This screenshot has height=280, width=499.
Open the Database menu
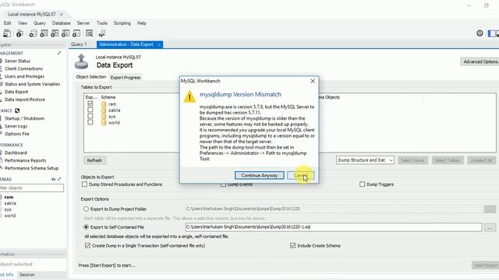pos(62,23)
